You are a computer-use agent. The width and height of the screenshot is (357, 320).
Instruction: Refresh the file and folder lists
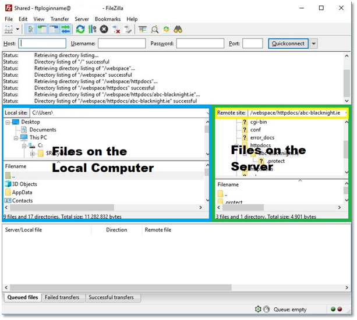[x=80, y=29]
